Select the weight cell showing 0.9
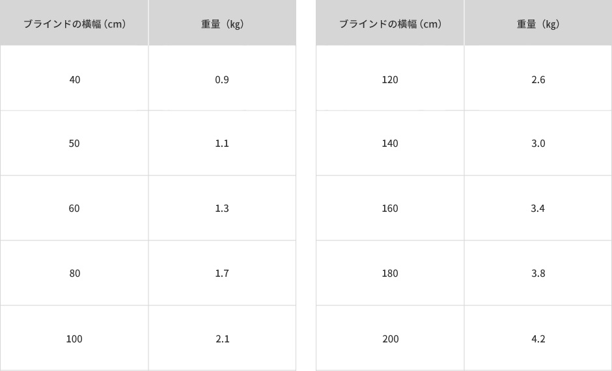Image resolution: width=612 pixels, height=371 pixels. 222,78
